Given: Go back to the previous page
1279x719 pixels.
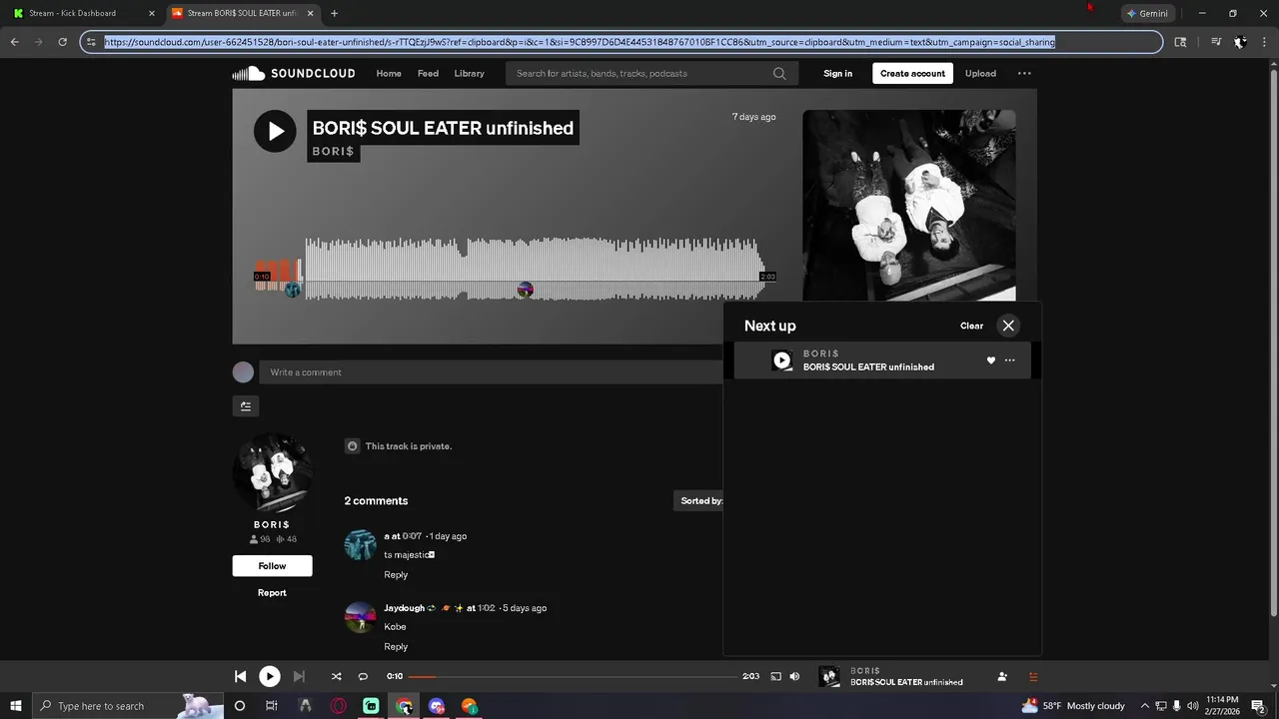Looking at the screenshot, I should (x=14, y=42).
